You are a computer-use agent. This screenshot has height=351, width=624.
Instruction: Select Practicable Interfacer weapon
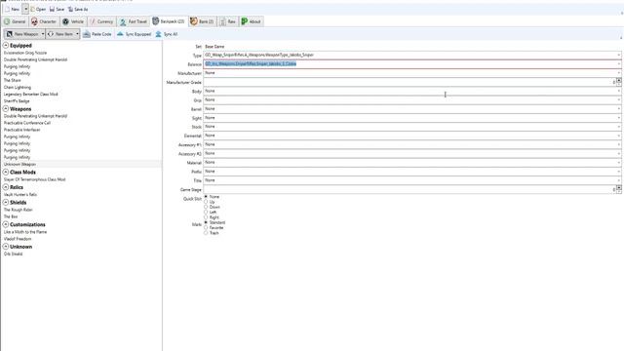(21, 130)
